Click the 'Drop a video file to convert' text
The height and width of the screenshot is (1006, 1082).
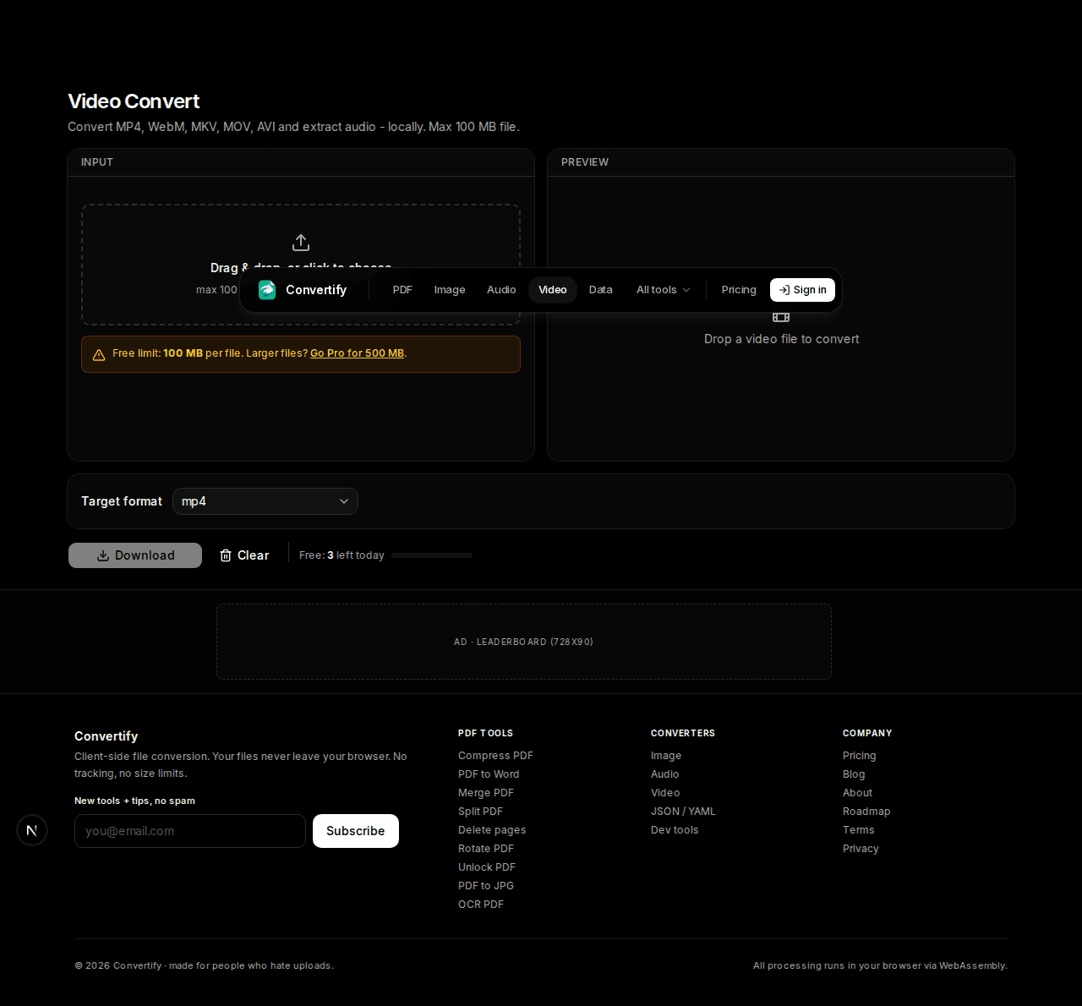click(781, 339)
